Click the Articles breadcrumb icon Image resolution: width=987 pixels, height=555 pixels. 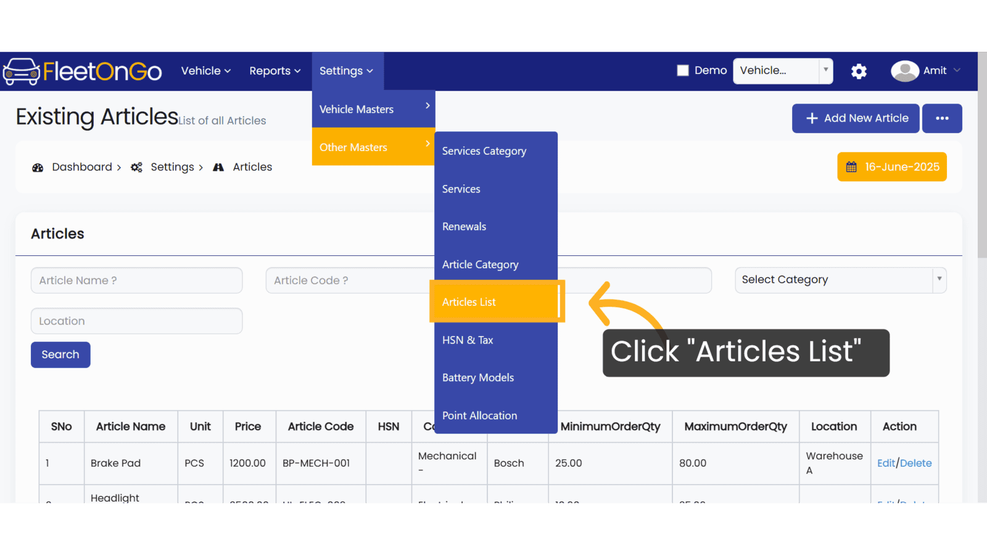pos(218,167)
